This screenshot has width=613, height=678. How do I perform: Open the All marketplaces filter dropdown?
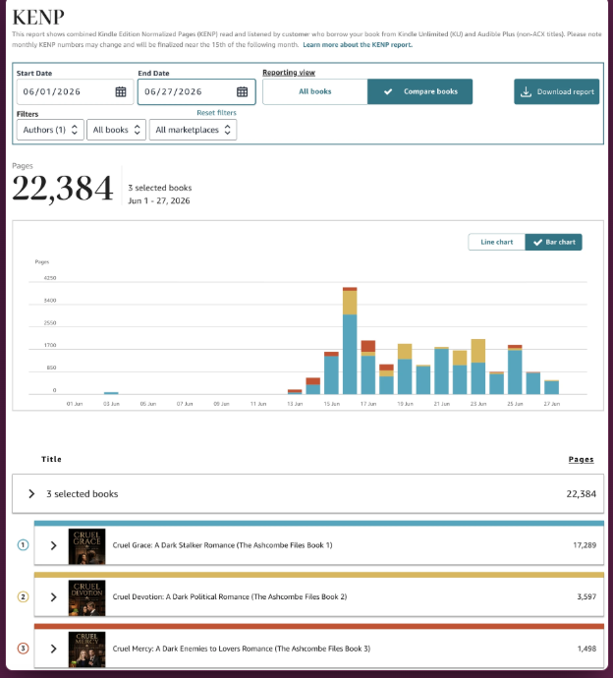193,130
